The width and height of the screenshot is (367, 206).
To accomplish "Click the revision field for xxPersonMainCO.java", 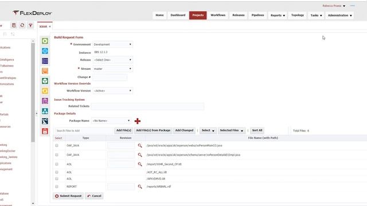I will 121,145.
